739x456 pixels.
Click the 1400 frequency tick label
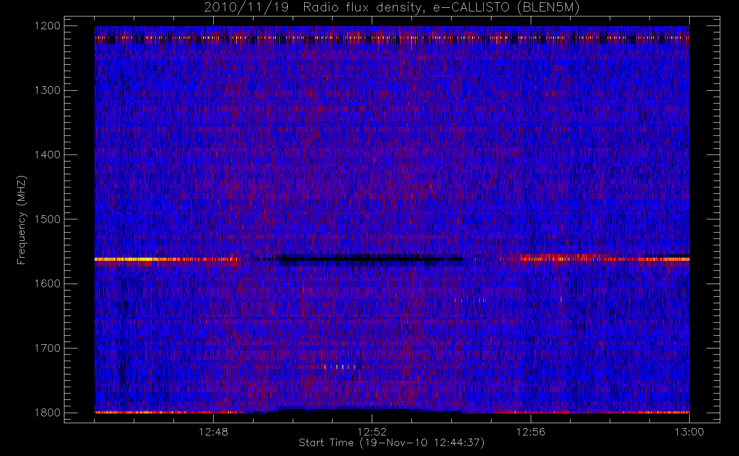pos(47,155)
